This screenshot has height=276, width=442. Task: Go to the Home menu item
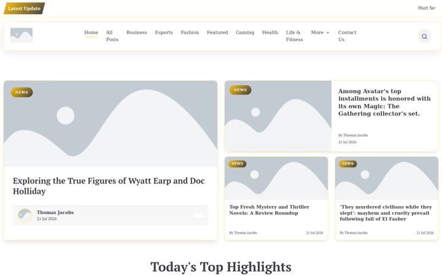click(91, 33)
